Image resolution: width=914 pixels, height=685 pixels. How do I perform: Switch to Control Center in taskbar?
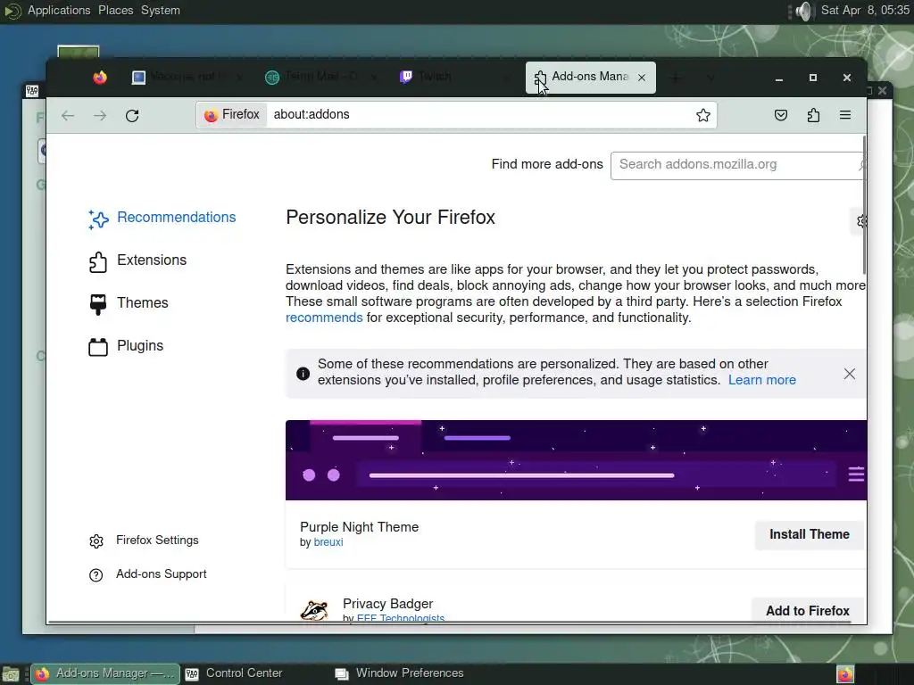[x=235, y=674]
